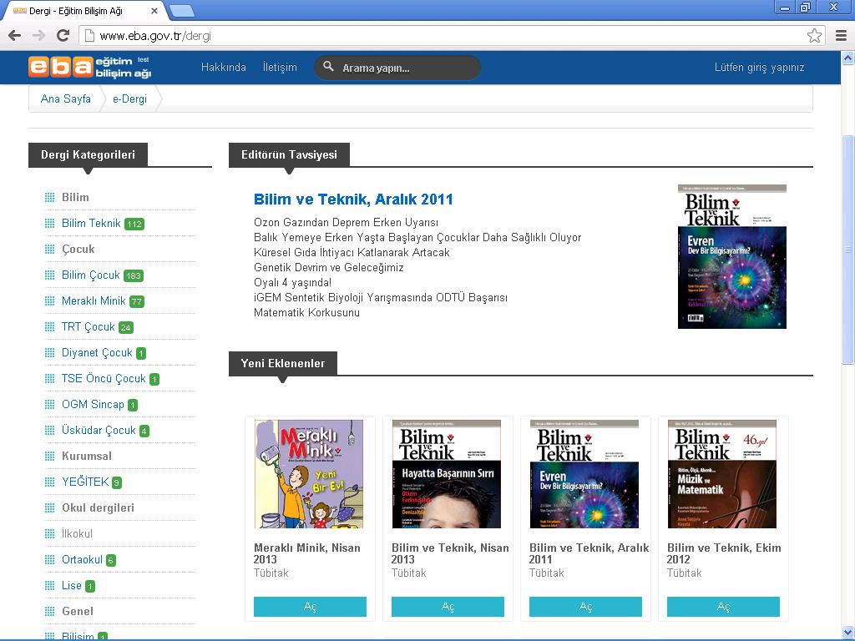Click the e-Dergi breadcrumb
Viewport: 855px width, 641px height.
click(129, 98)
